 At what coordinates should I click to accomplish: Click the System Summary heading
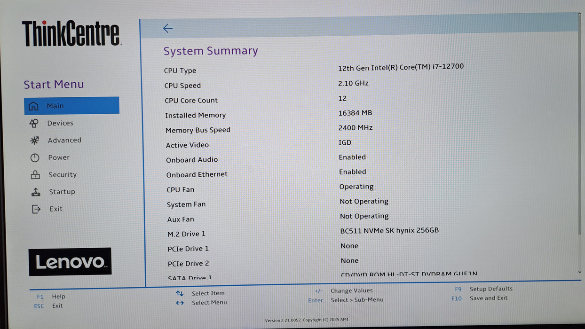[x=211, y=51]
